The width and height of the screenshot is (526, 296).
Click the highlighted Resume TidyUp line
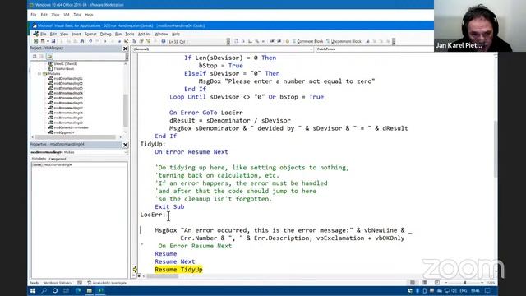click(x=178, y=270)
